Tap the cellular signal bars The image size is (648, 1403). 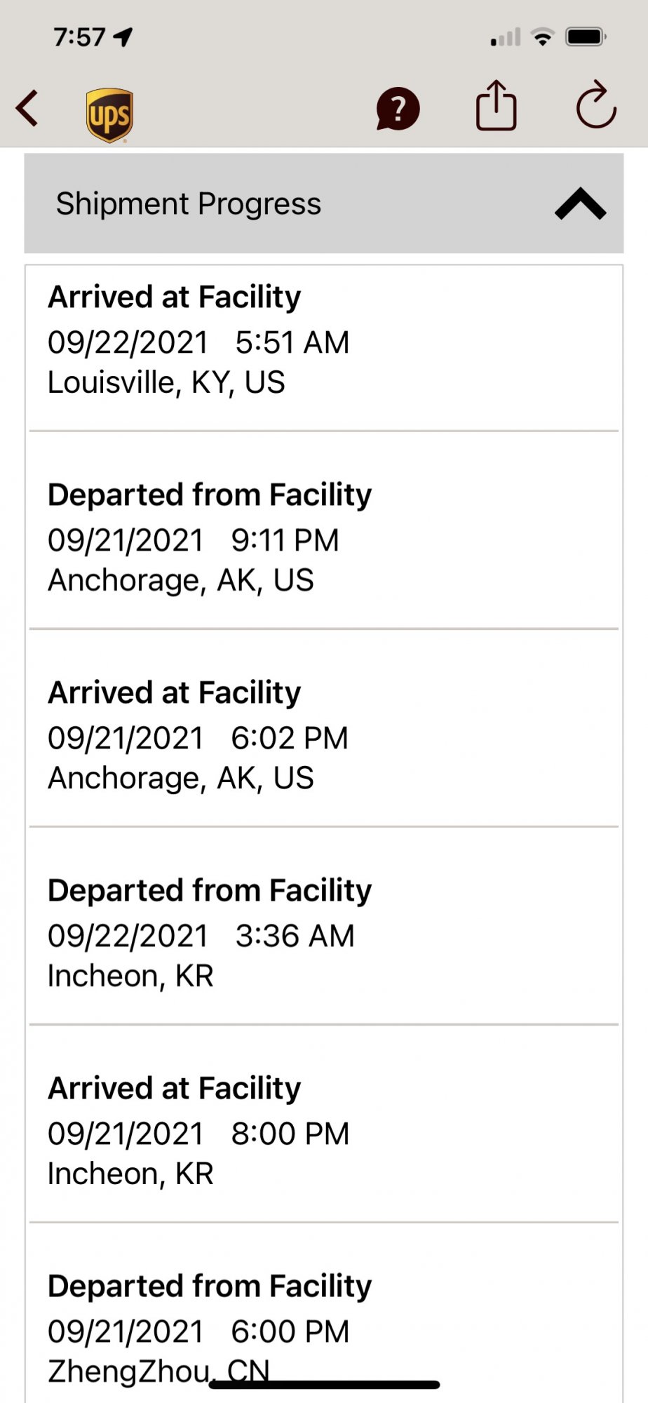coord(505,37)
